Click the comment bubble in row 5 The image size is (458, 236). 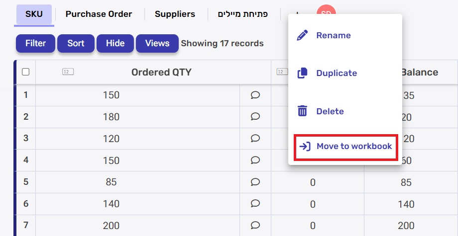(x=255, y=182)
